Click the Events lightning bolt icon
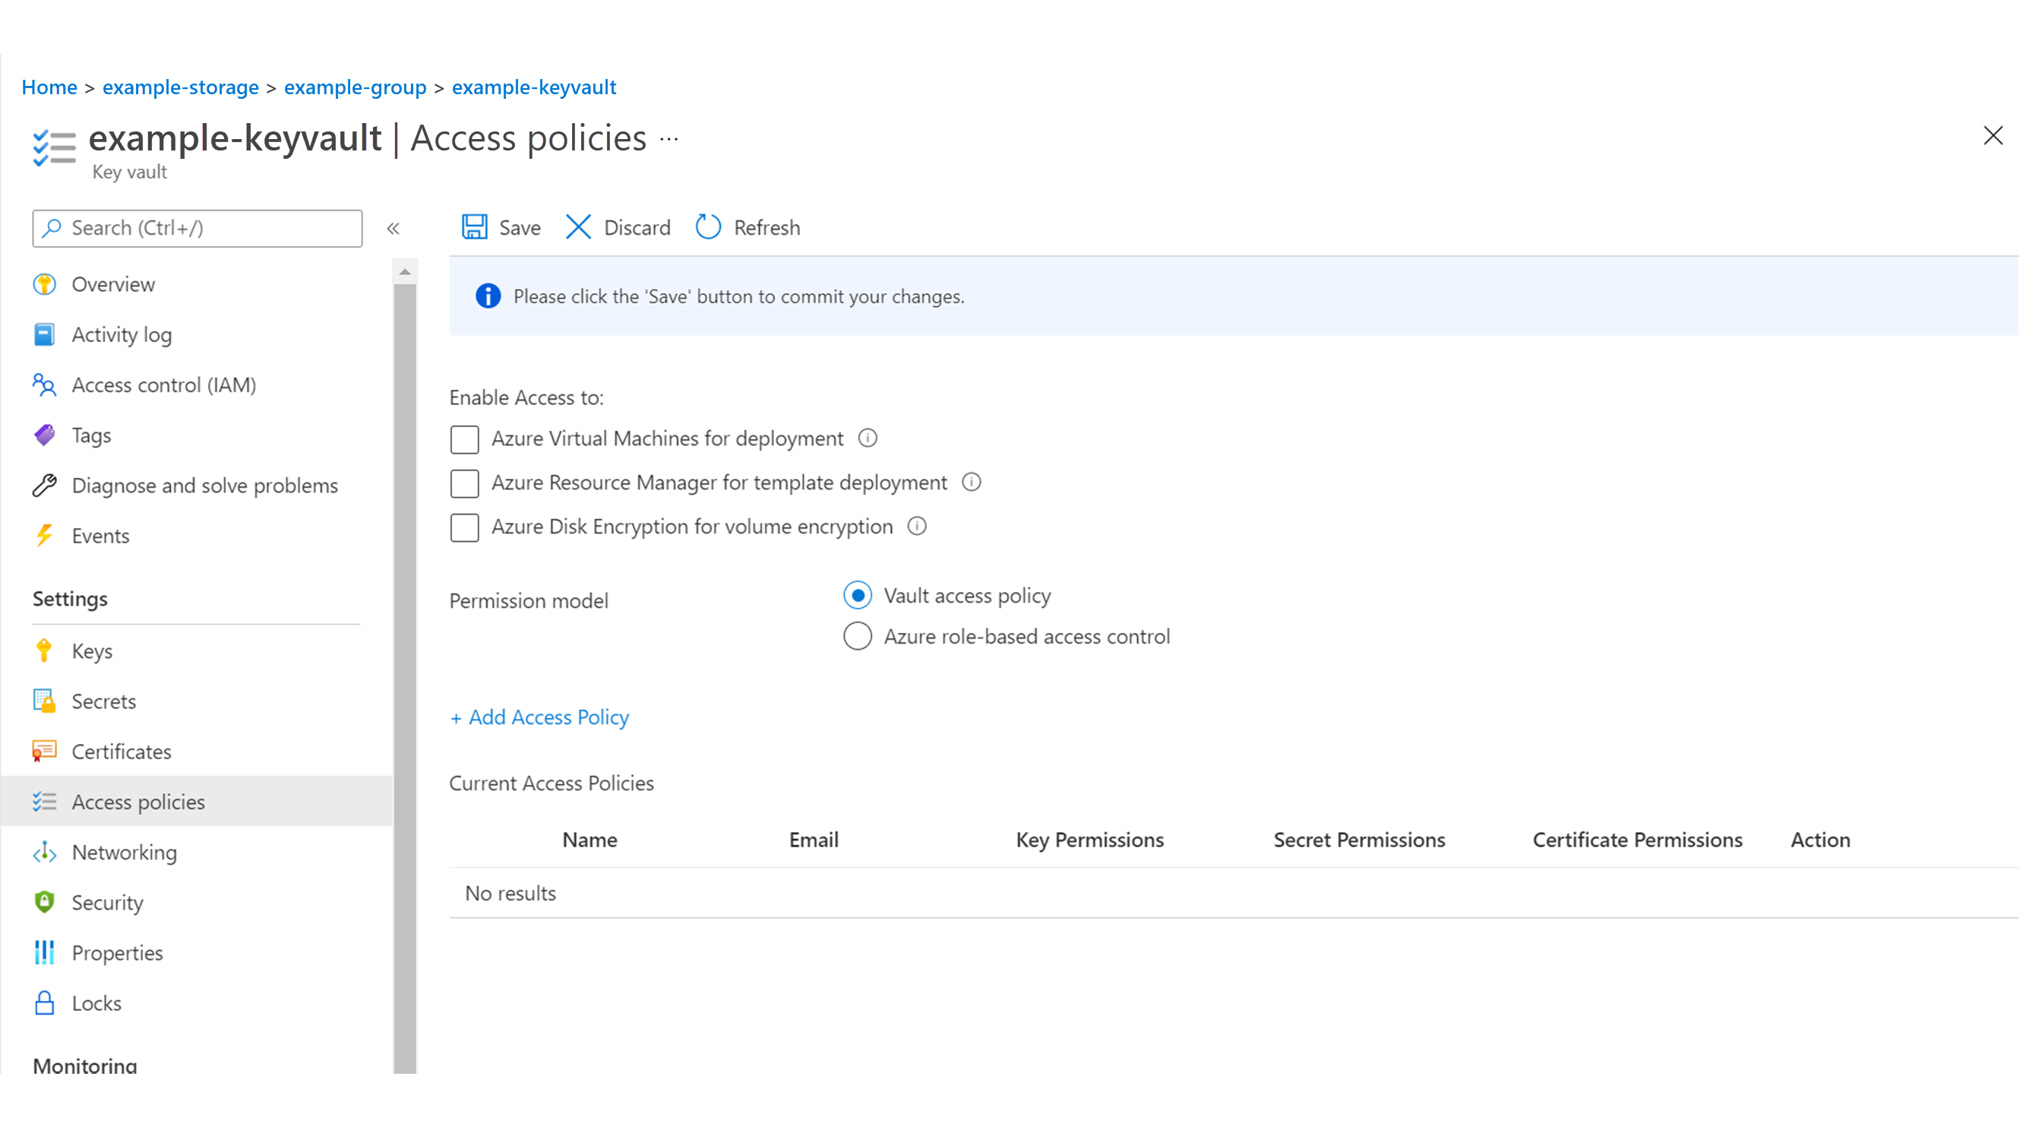The height and width of the screenshot is (1127, 2026). (45, 535)
